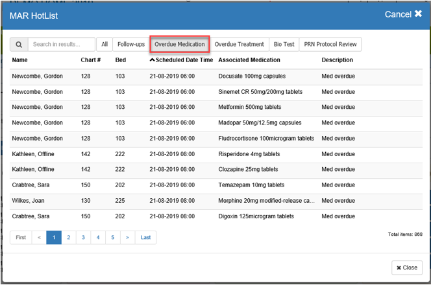This screenshot has width=431, height=285.
Task: Go to page 2 of results
Action: tap(69, 238)
